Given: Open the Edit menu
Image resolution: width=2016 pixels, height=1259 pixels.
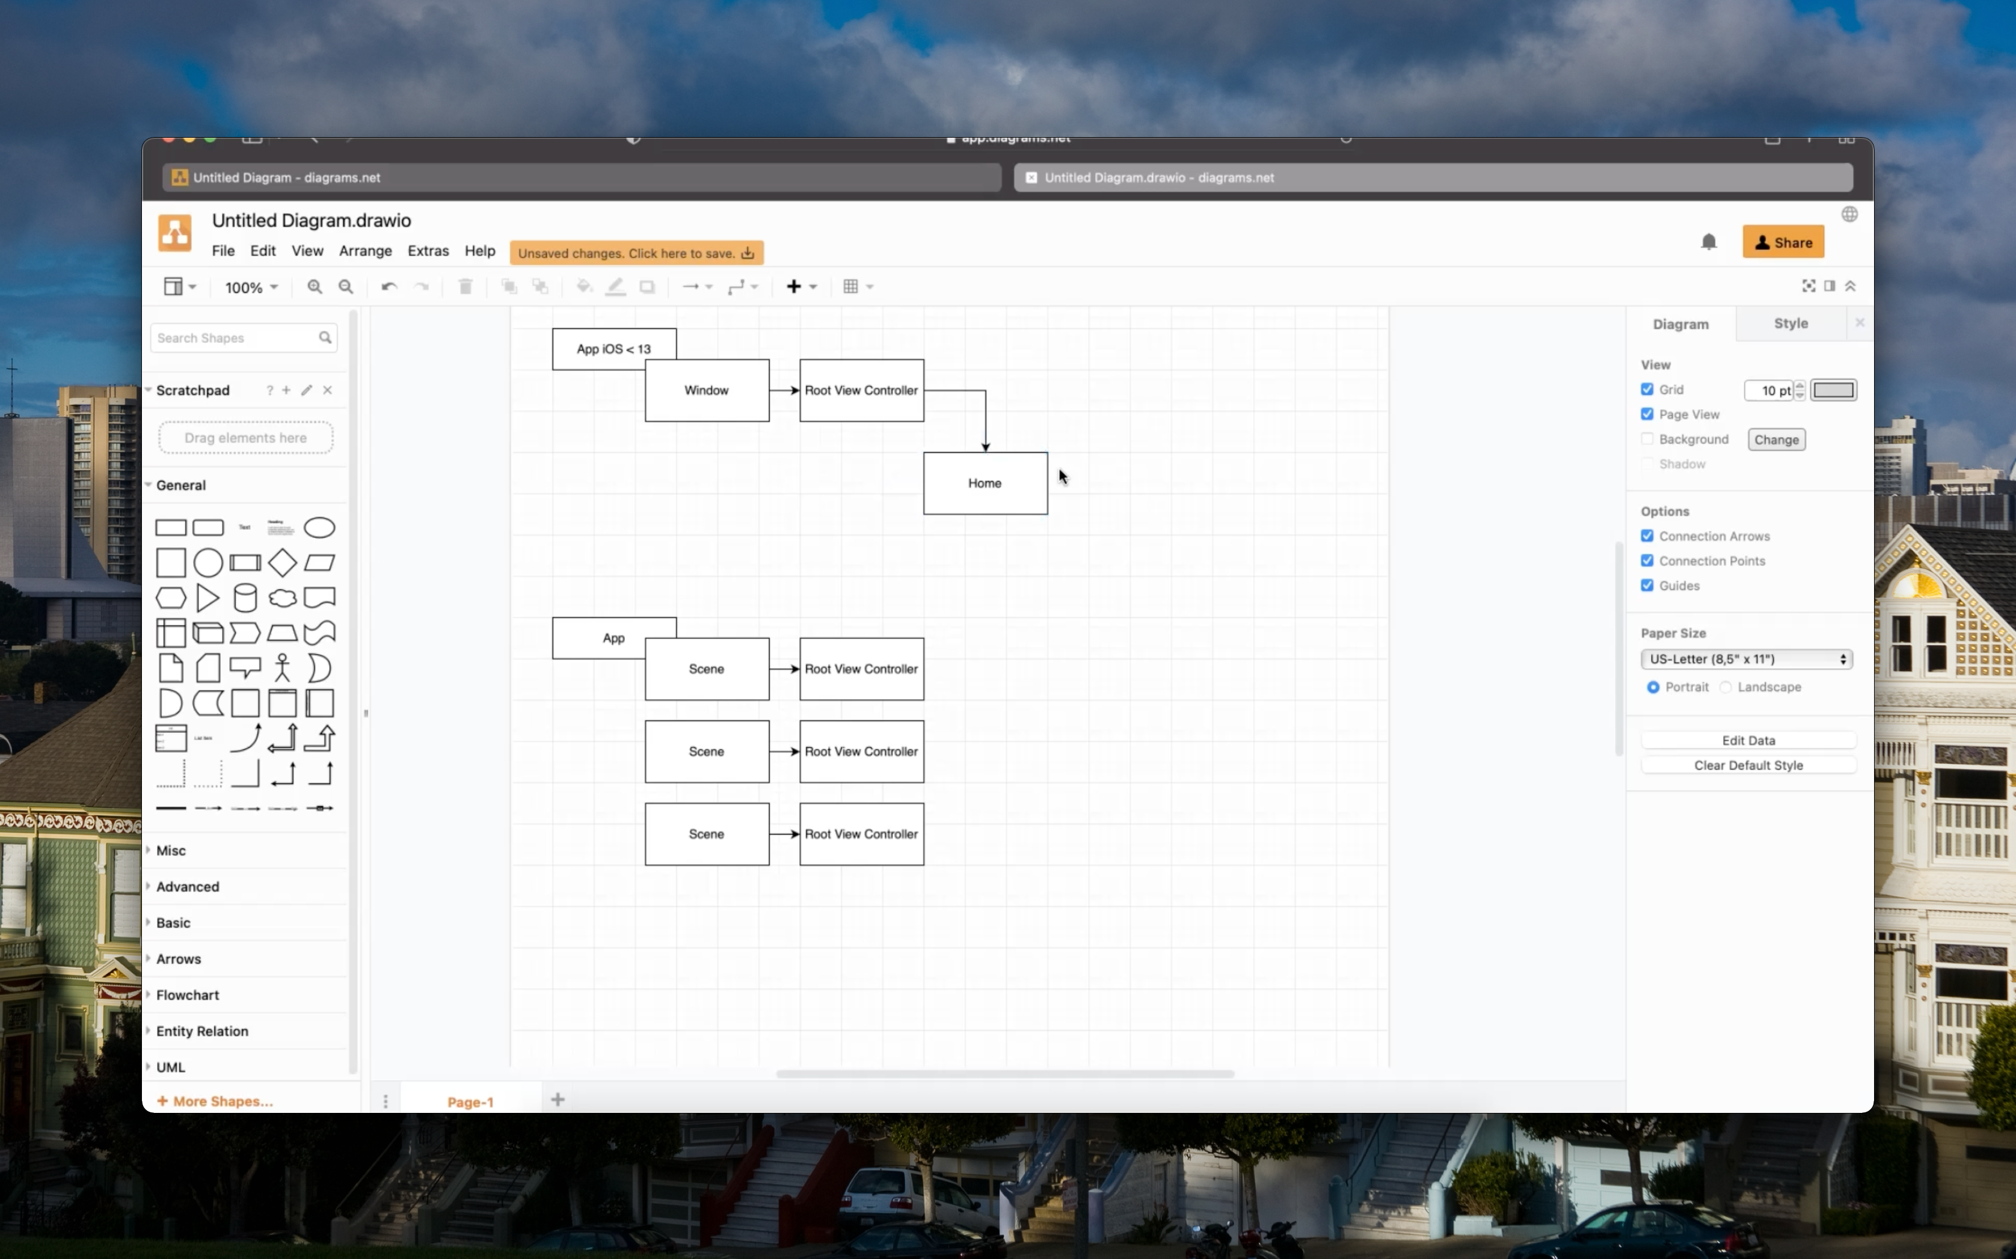Looking at the screenshot, I should pyautogui.click(x=262, y=251).
